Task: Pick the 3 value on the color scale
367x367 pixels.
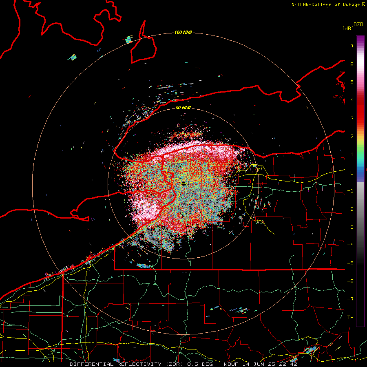Action: [x=352, y=118]
